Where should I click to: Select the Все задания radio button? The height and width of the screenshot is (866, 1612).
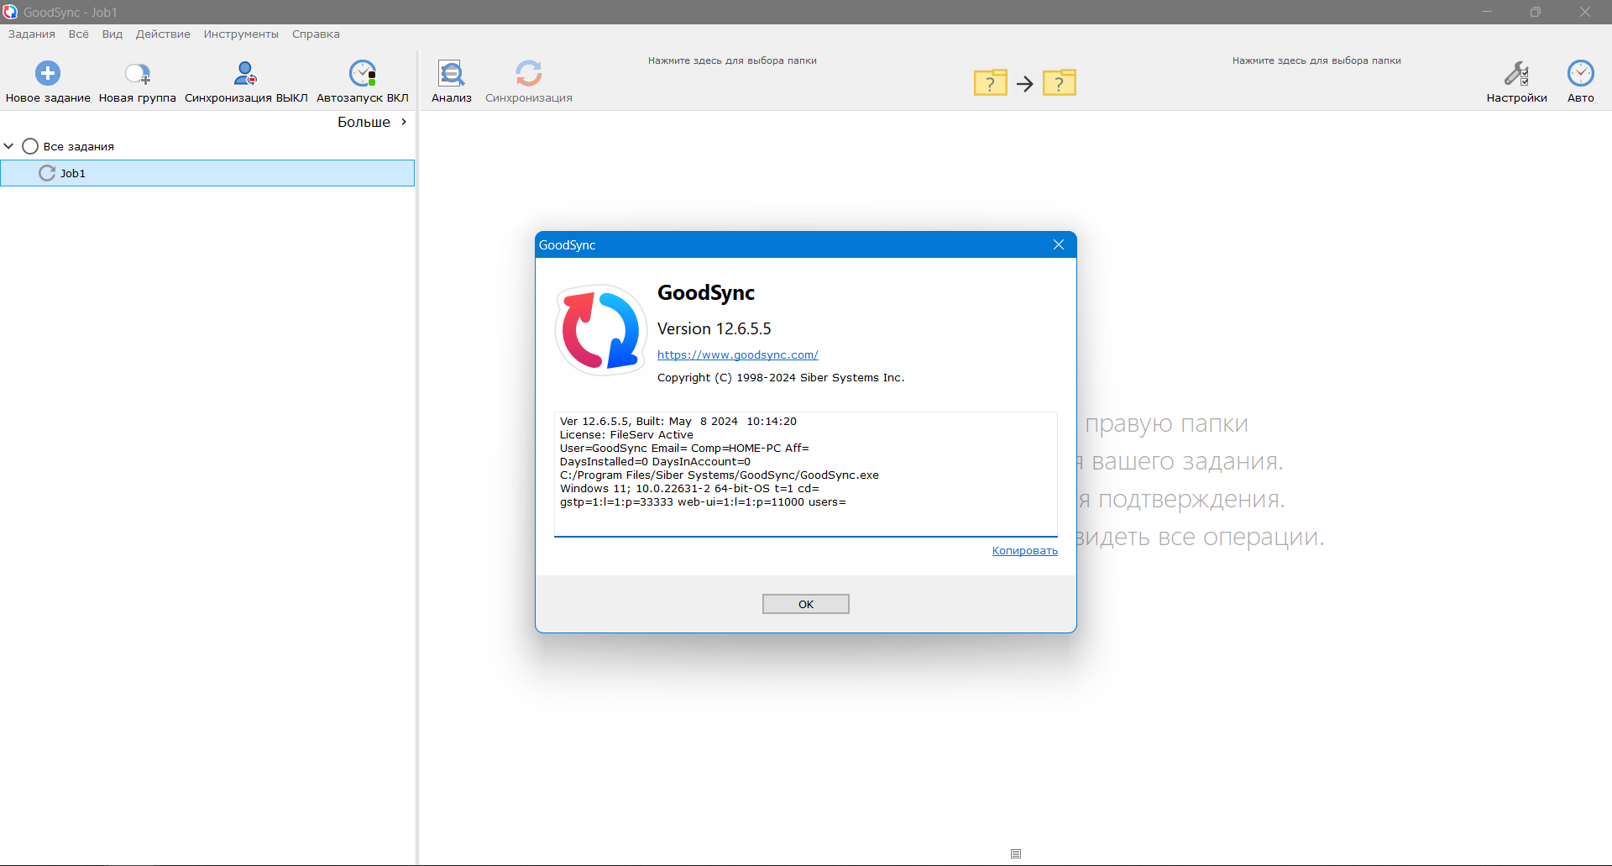(29, 145)
